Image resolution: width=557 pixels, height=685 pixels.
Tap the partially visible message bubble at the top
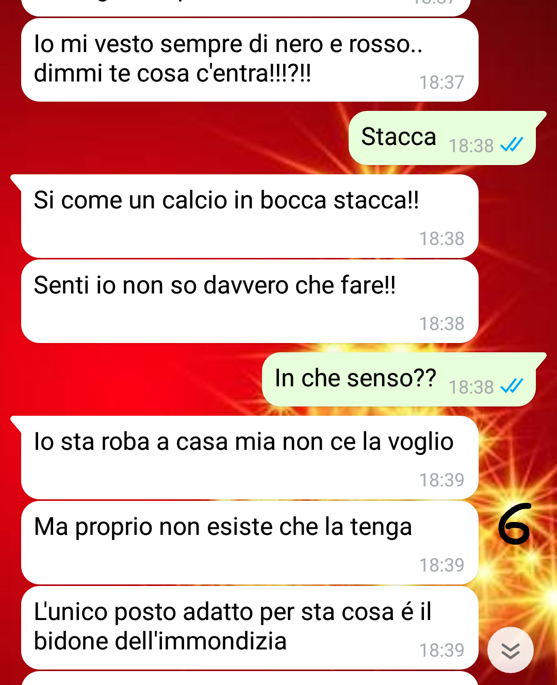[246, 7]
